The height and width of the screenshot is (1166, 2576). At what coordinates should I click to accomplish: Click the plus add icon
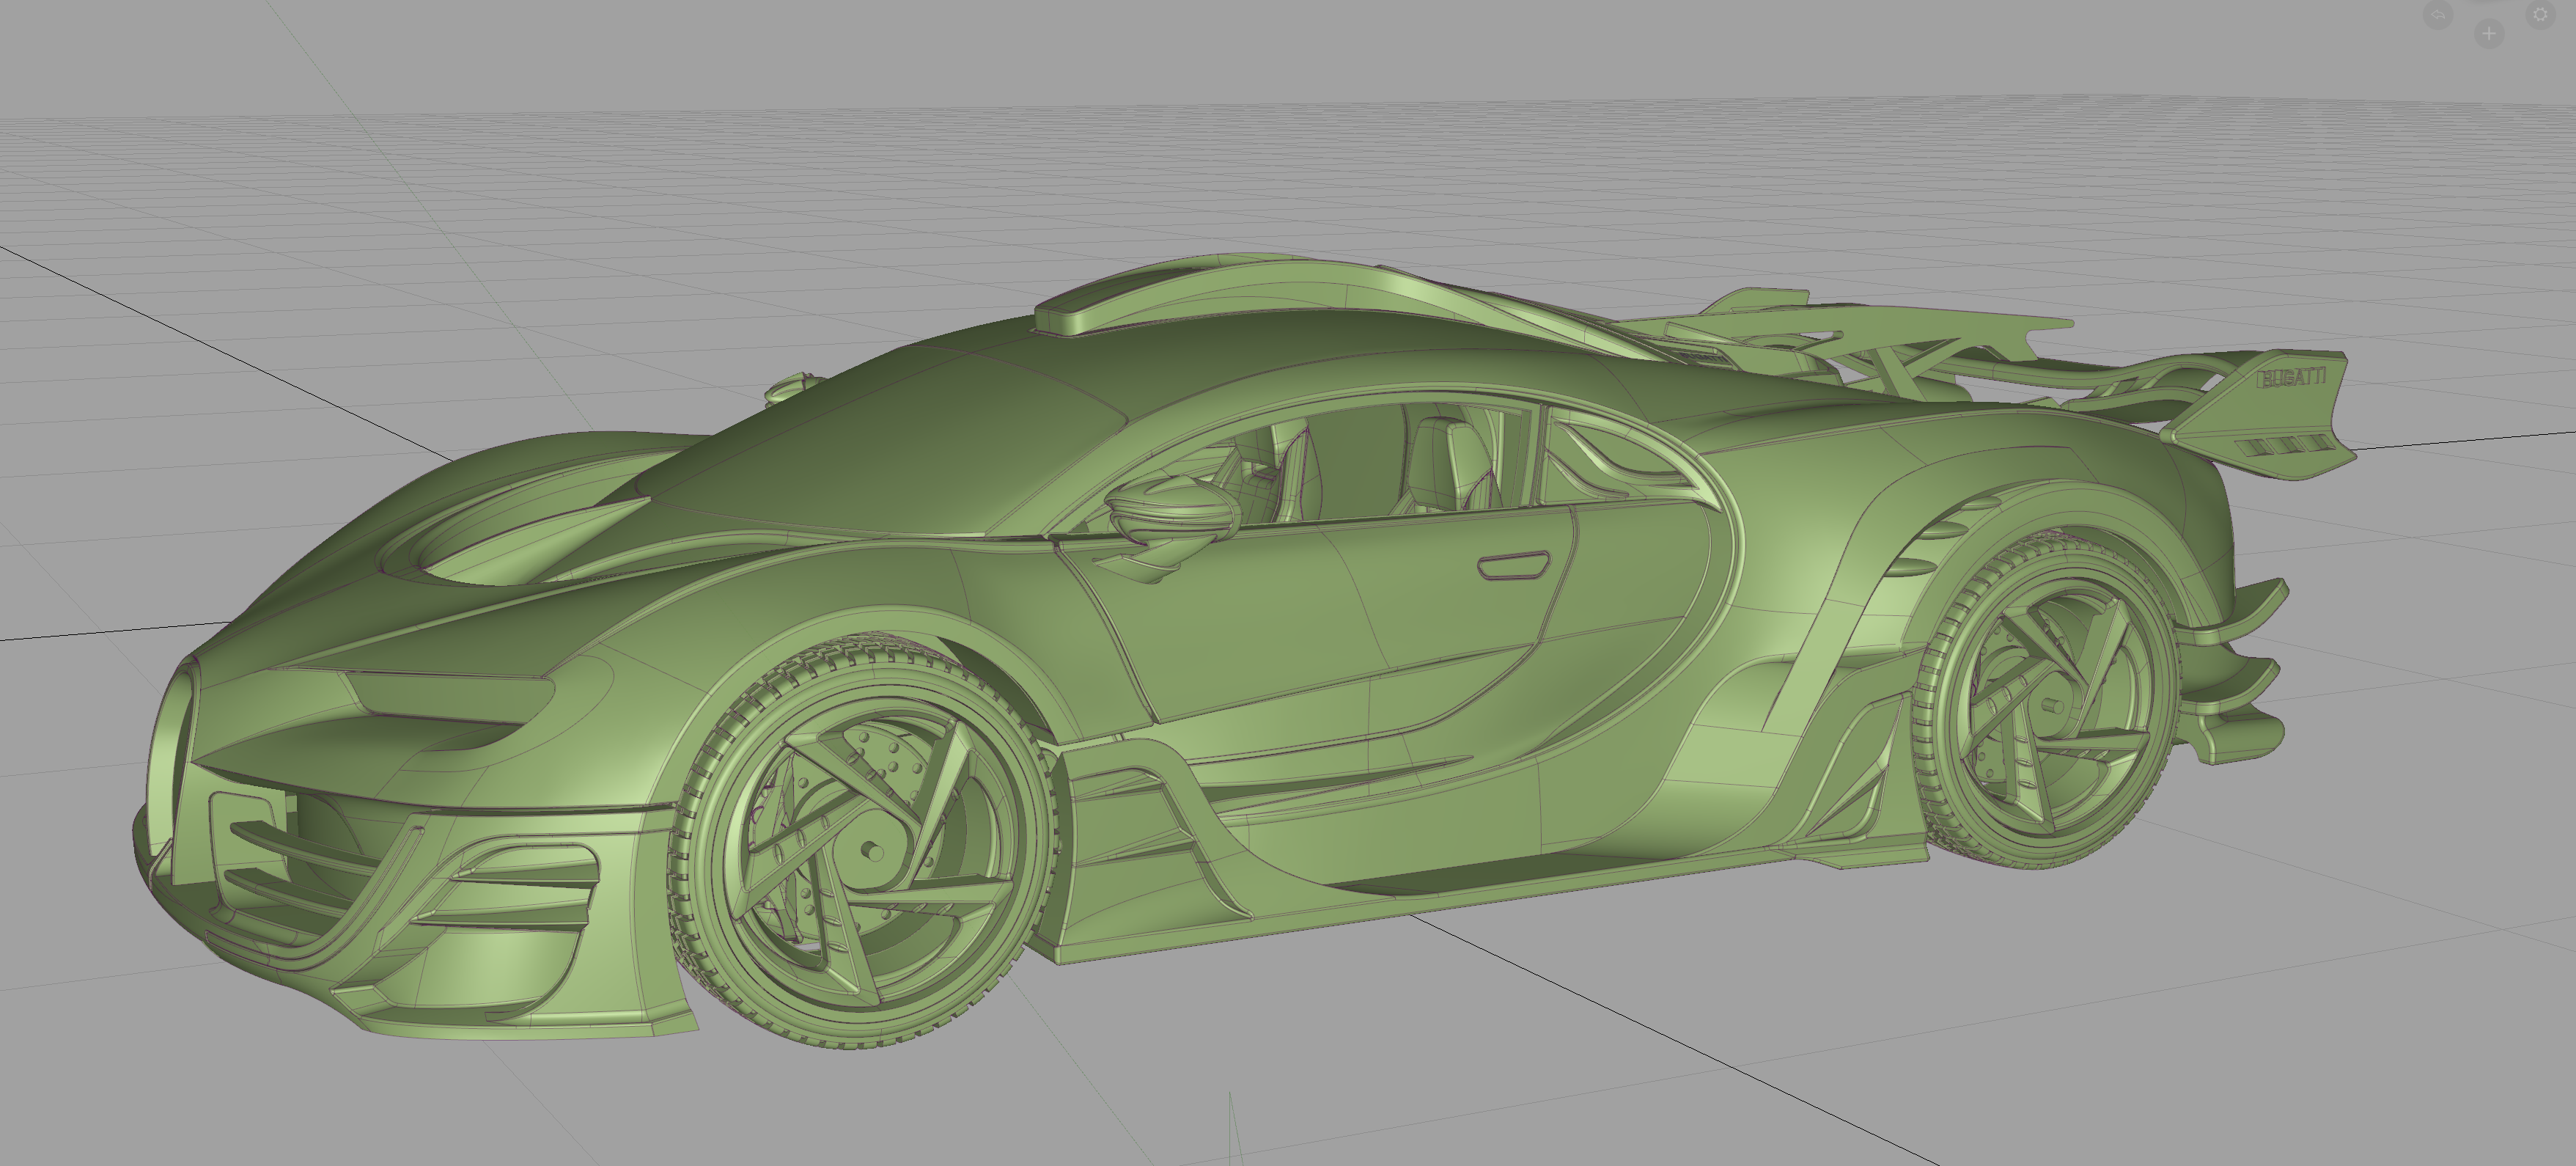(x=2489, y=35)
